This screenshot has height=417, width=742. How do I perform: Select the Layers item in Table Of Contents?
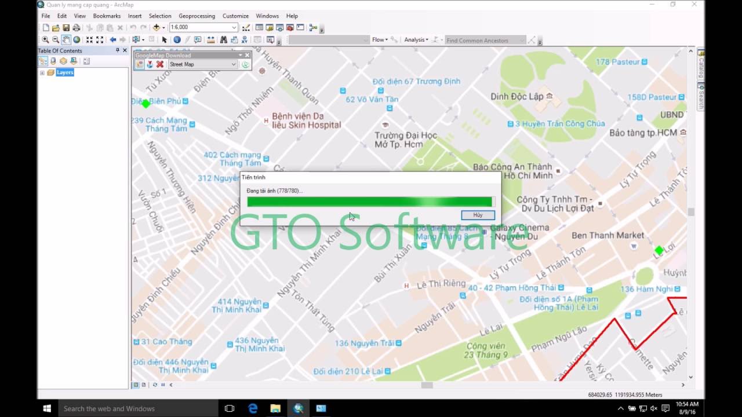click(65, 72)
